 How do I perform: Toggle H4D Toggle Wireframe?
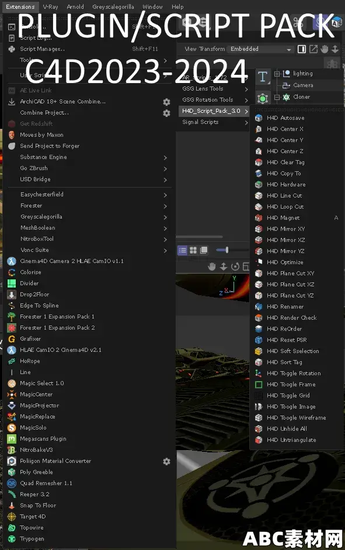point(297,418)
